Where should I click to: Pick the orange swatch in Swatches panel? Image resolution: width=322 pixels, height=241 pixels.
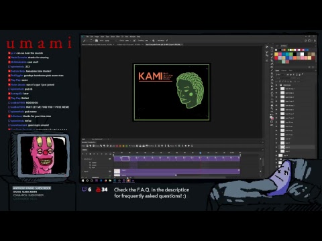click(x=294, y=58)
